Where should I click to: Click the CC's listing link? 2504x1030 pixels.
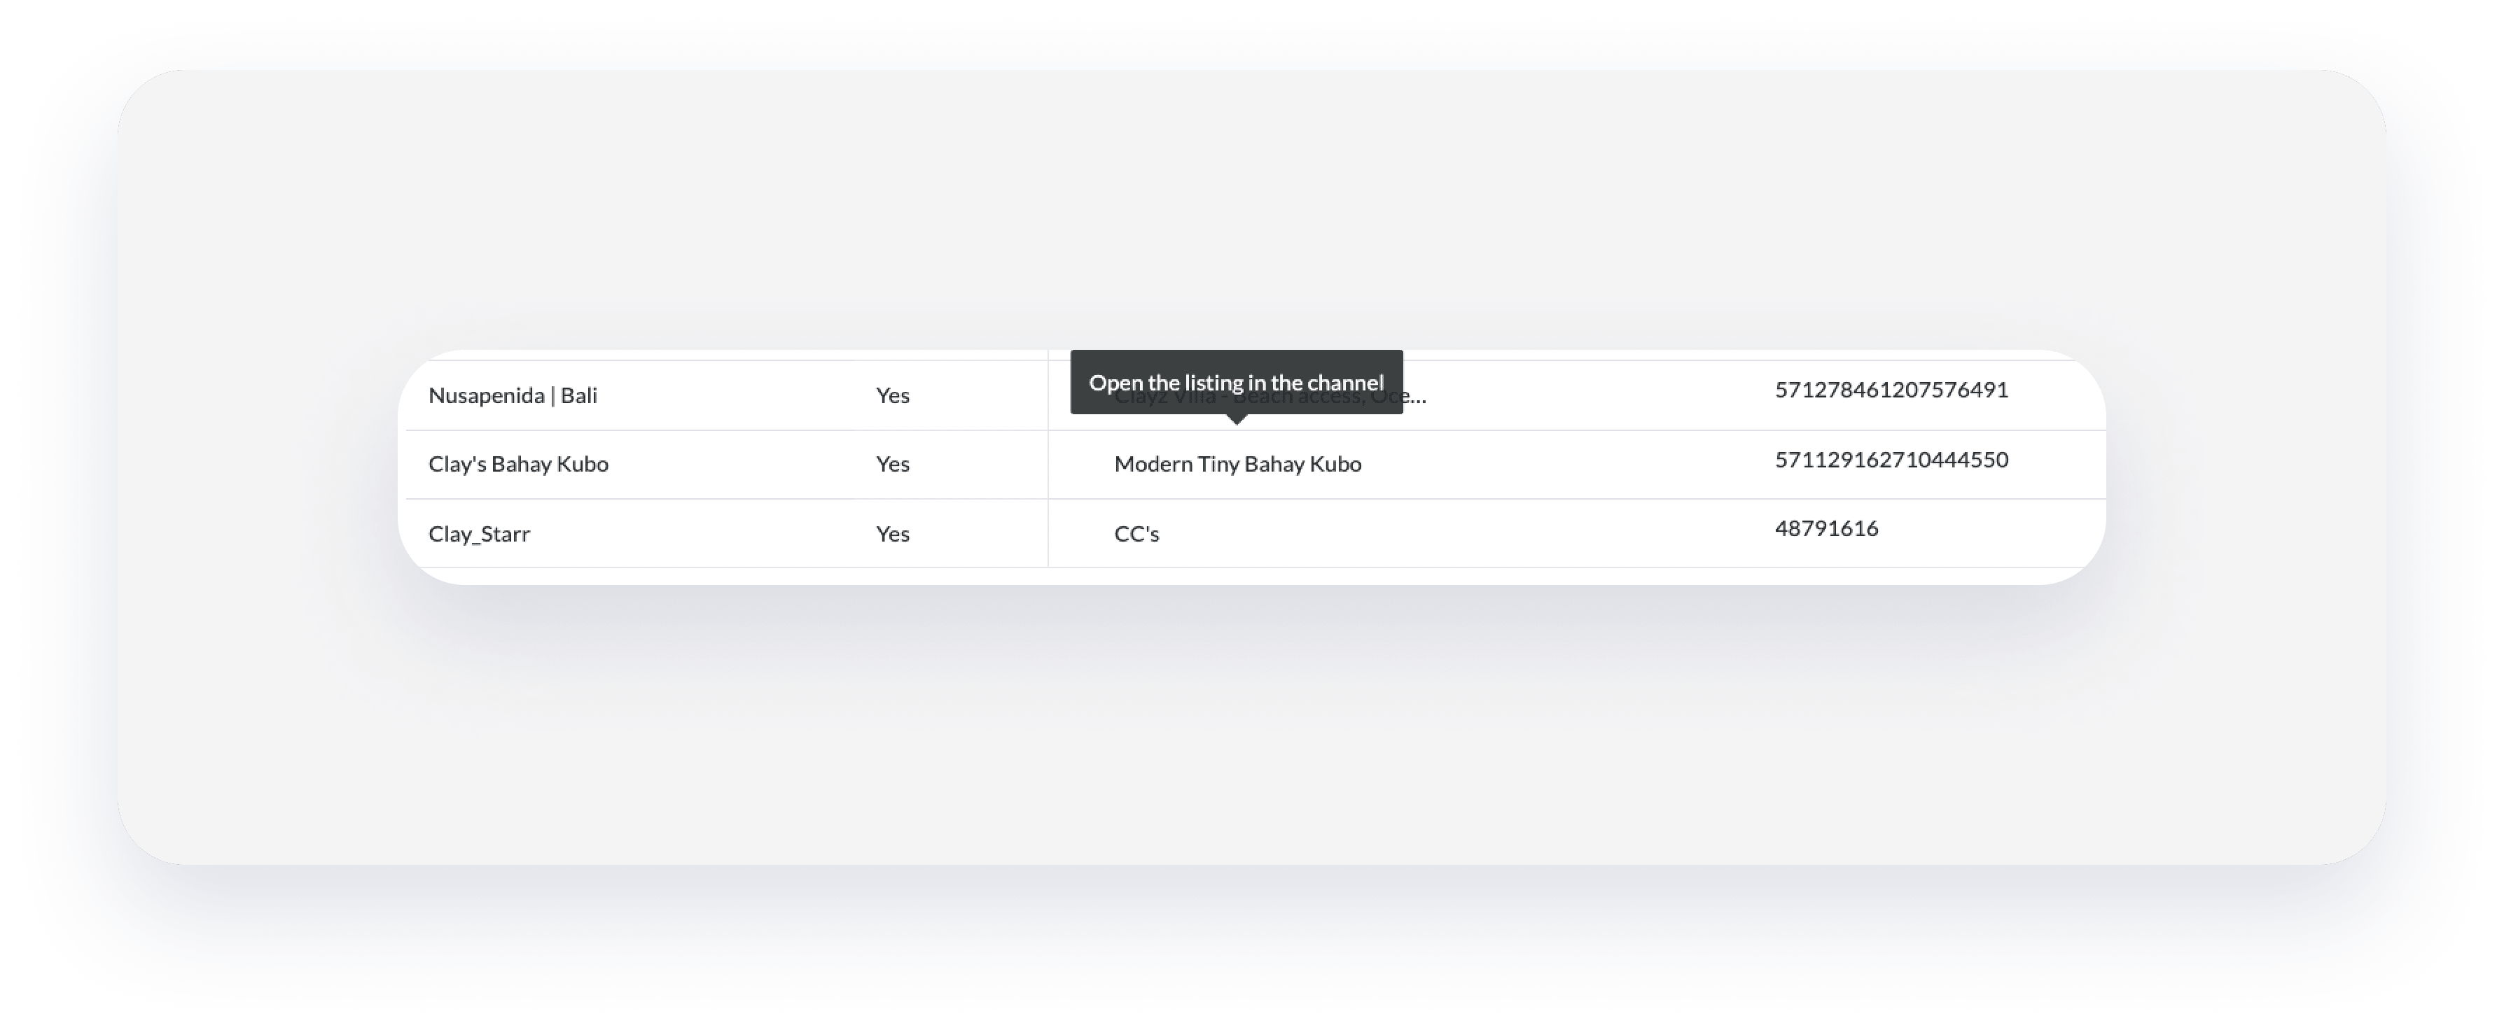[x=1135, y=533]
